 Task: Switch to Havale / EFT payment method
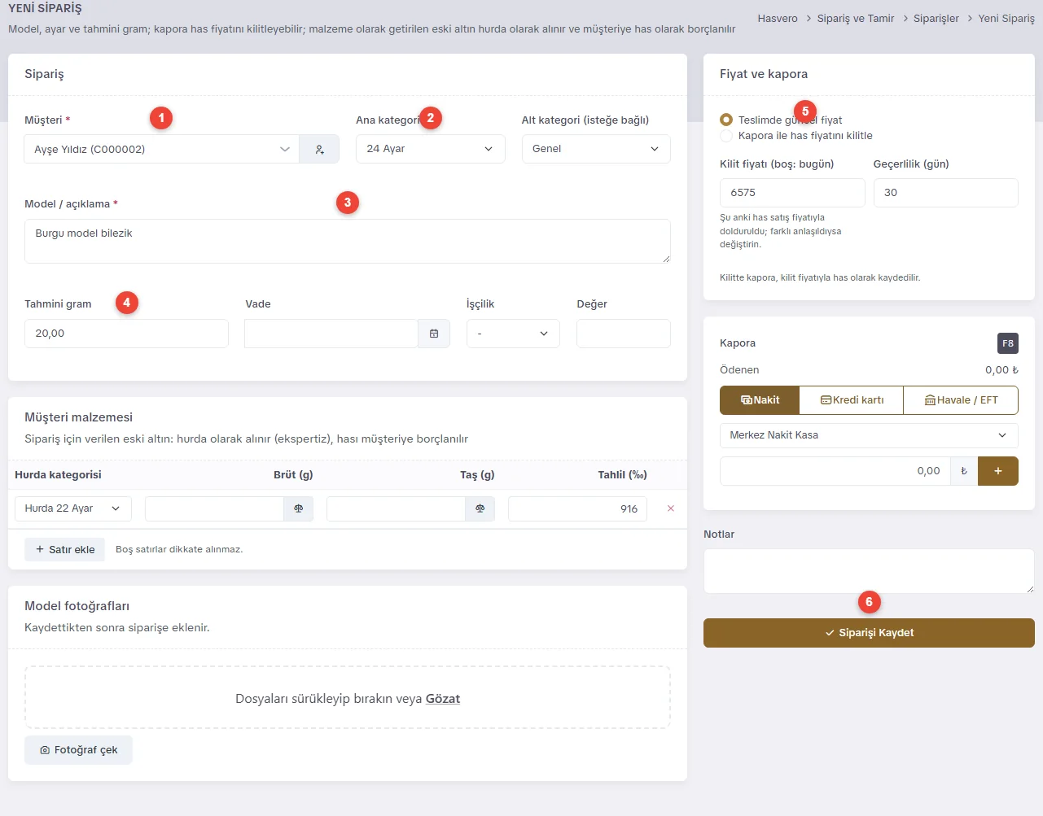pyautogui.click(x=961, y=400)
